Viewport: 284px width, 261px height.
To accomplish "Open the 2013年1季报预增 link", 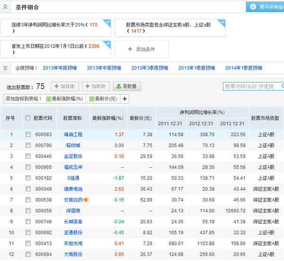I will [196, 68].
